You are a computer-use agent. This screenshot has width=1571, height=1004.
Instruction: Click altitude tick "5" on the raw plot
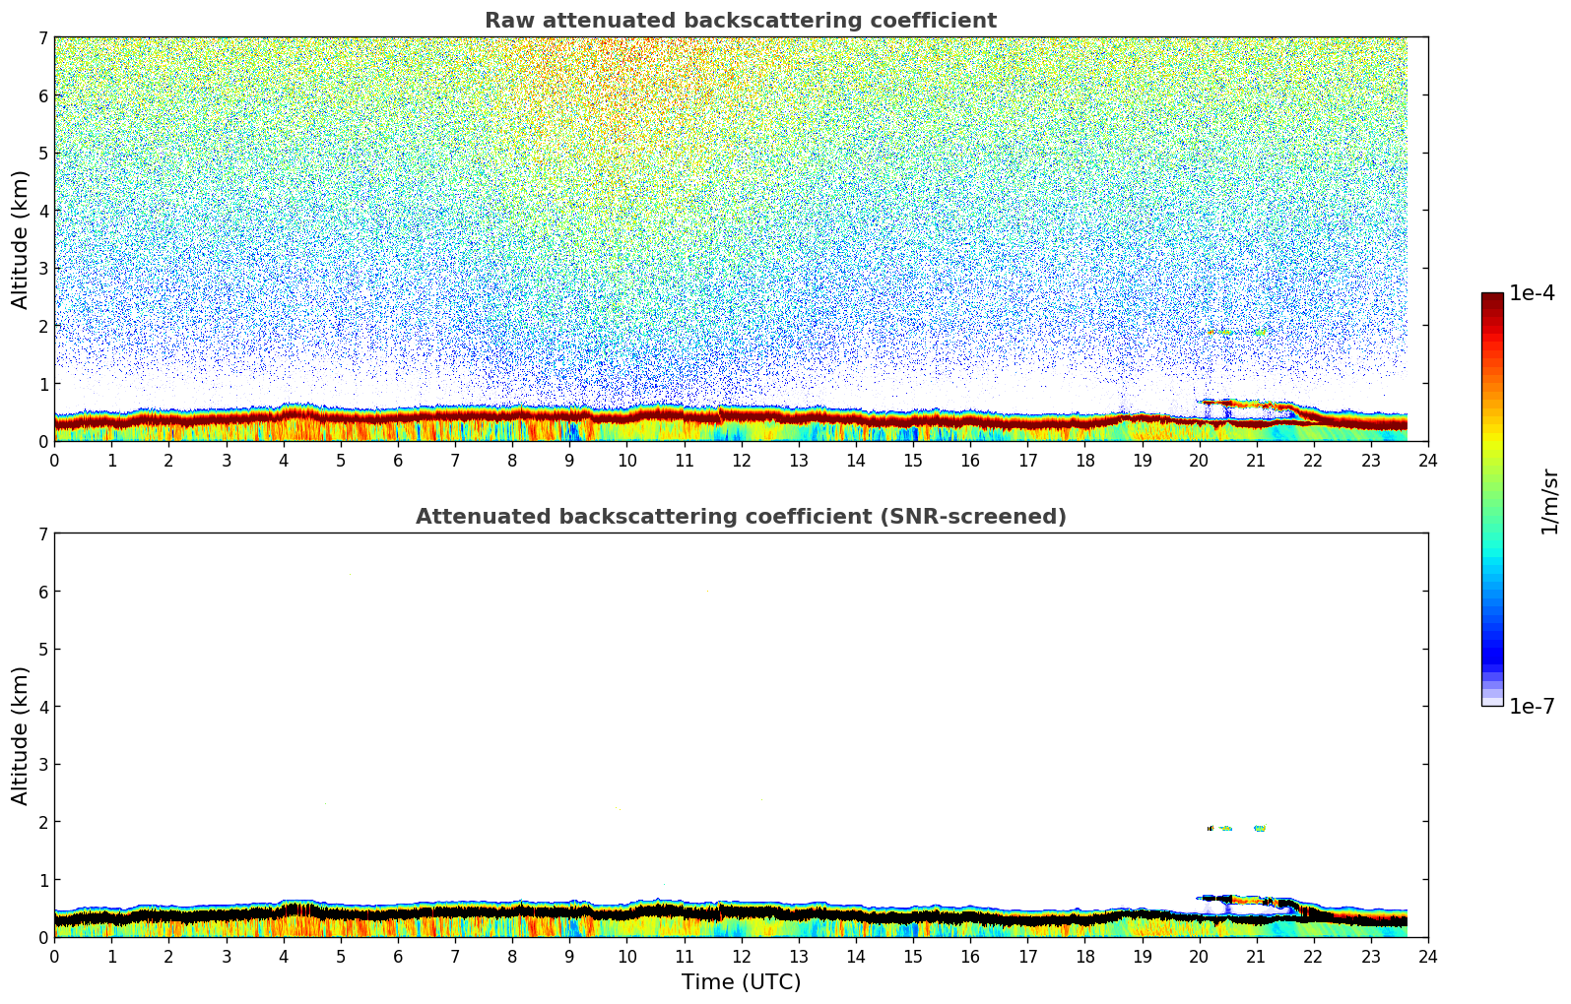click(x=43, y=154)
